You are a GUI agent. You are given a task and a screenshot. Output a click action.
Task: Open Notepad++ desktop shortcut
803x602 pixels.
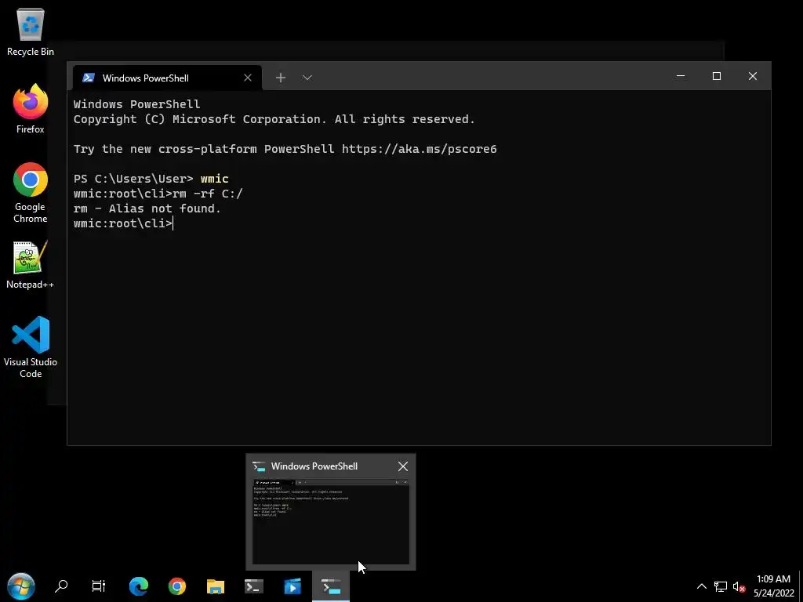pos(31,265)
